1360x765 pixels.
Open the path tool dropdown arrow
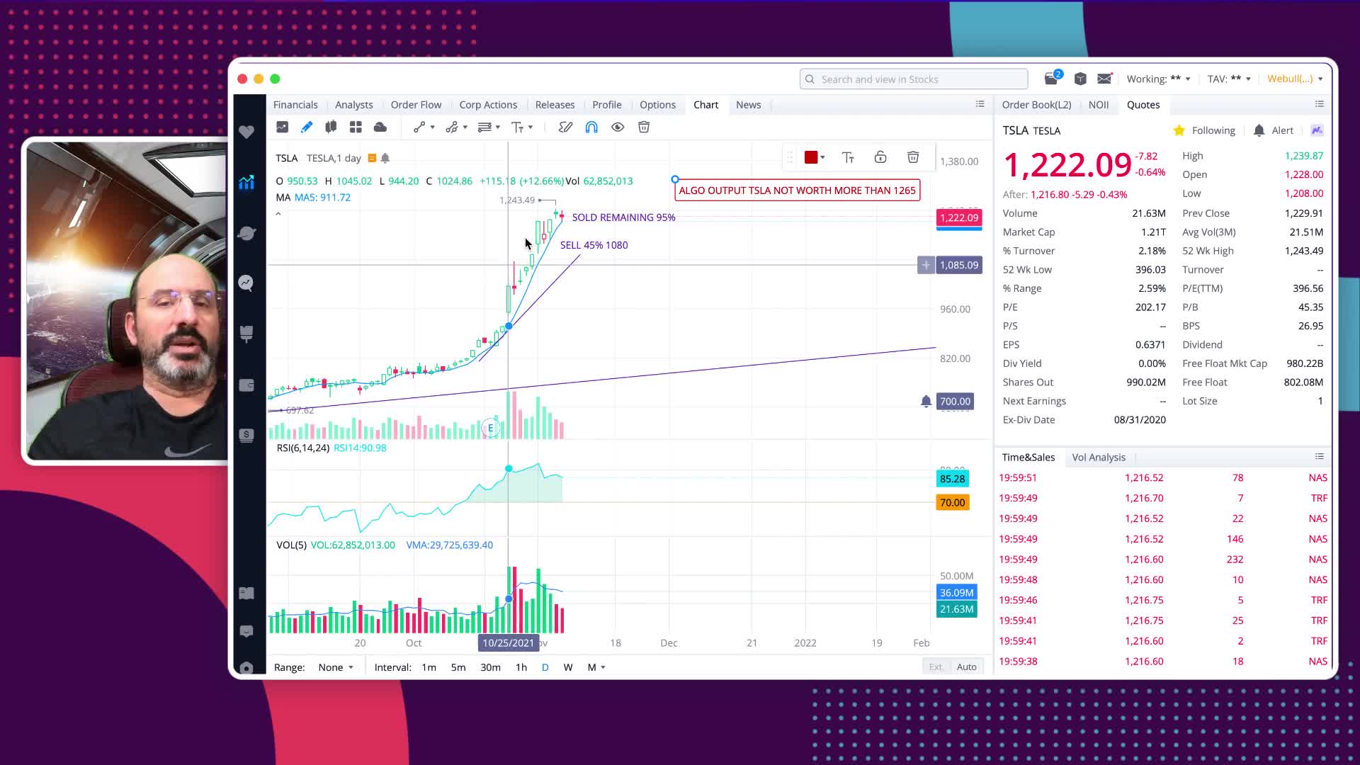point(465,127)
